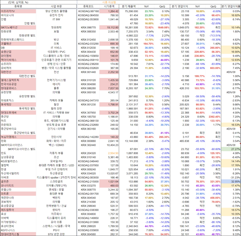Screen dimensions: 241x236
Task: Select the 유나이티드 name cell
Action: pyautogui.click(x=18, y=185)
